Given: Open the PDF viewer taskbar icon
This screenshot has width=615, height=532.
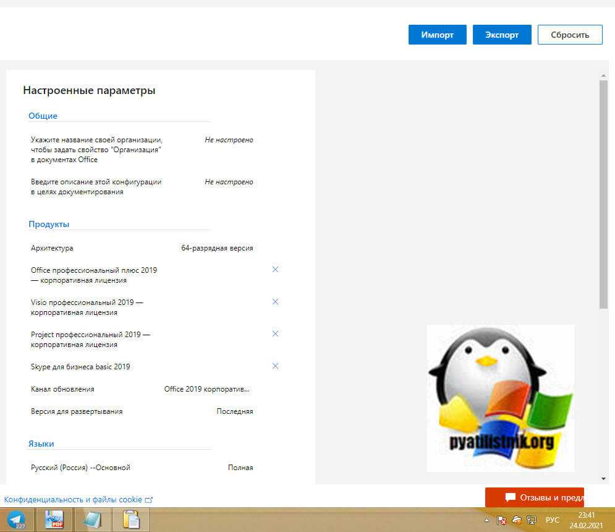Looking at the screenshot, I should [54, 520].
